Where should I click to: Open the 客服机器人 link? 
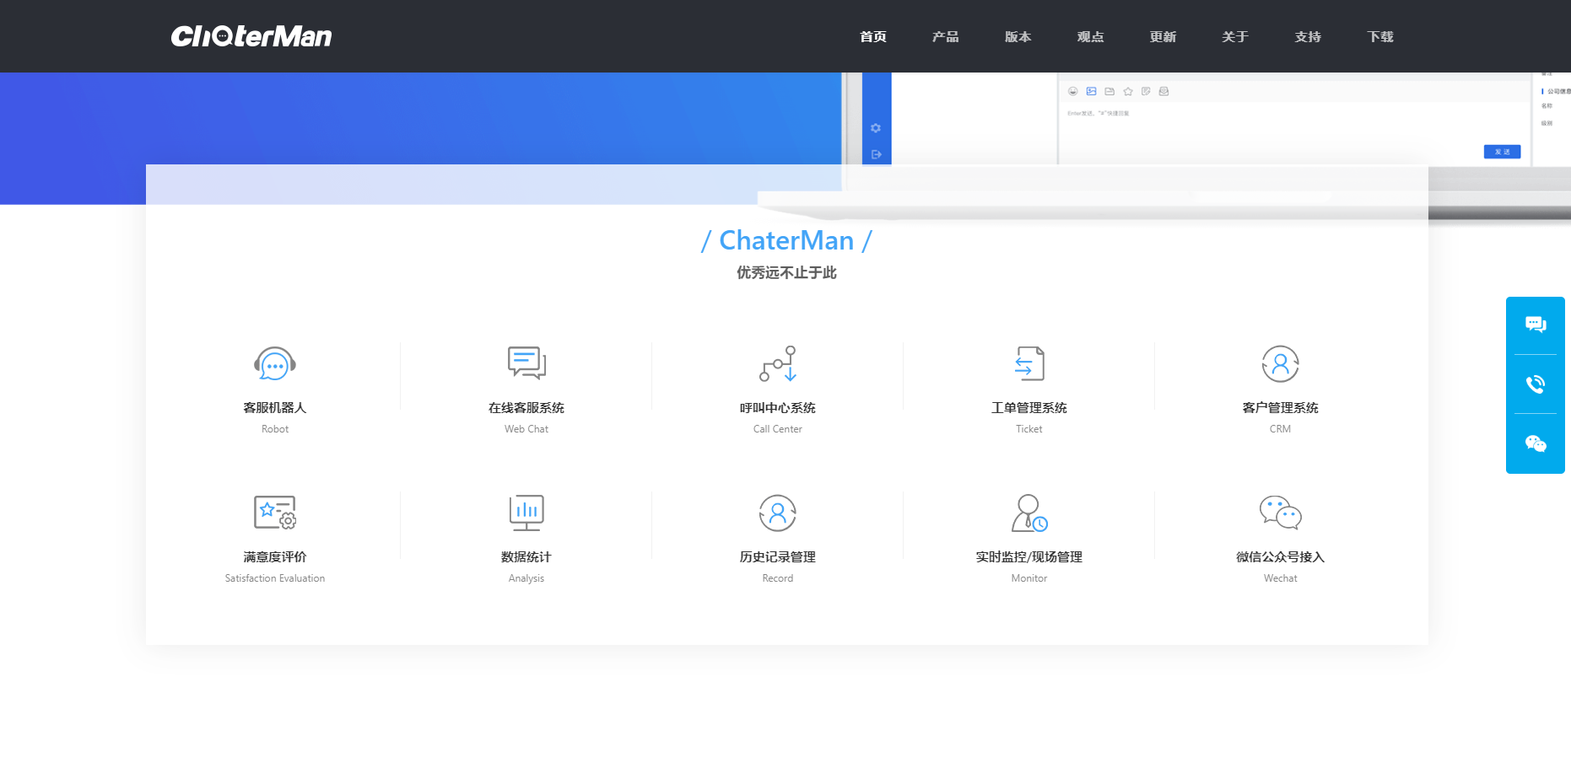[x=275, y=408]
